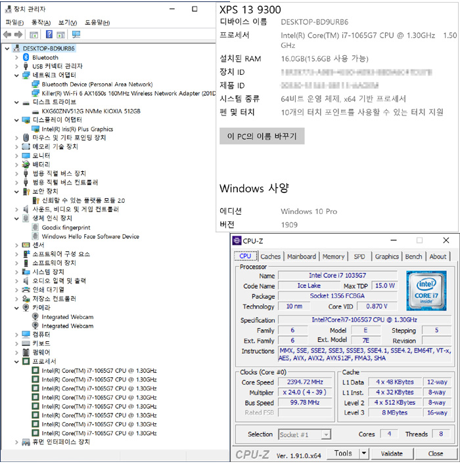Click the Bluetooth icon in device tree
460x464 pixels.
tap(26, 57)
